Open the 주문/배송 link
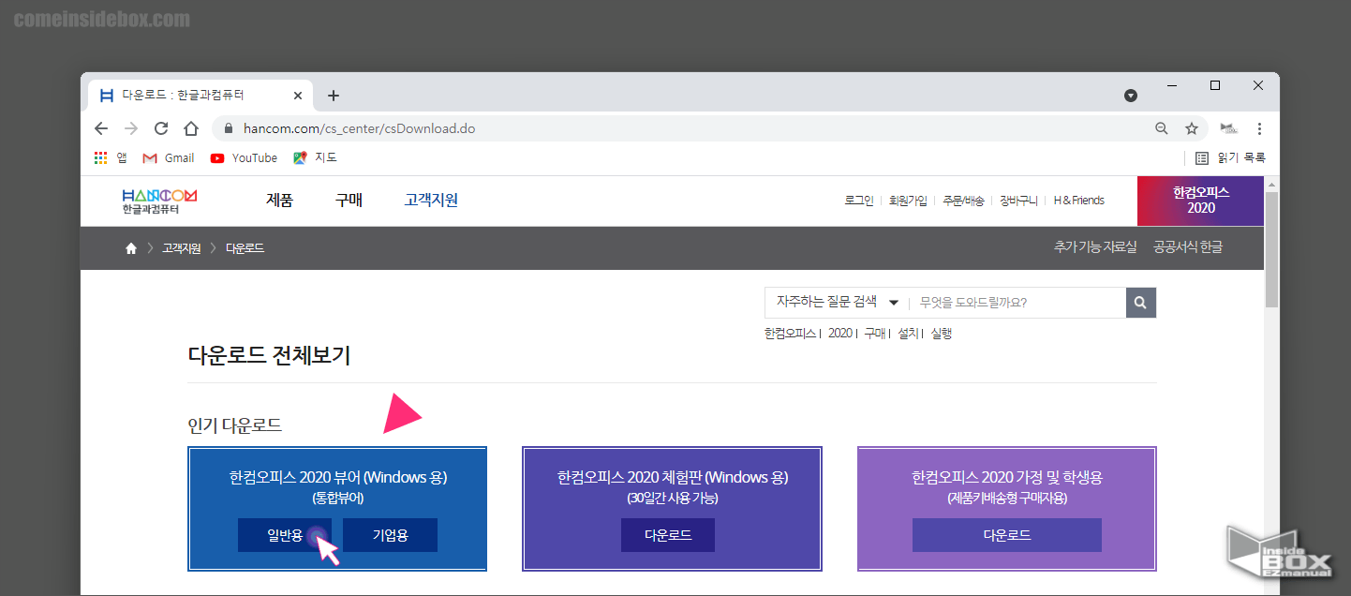This screenshot has width=1351, height=596. pyautogui.click(x=964, y=201)
